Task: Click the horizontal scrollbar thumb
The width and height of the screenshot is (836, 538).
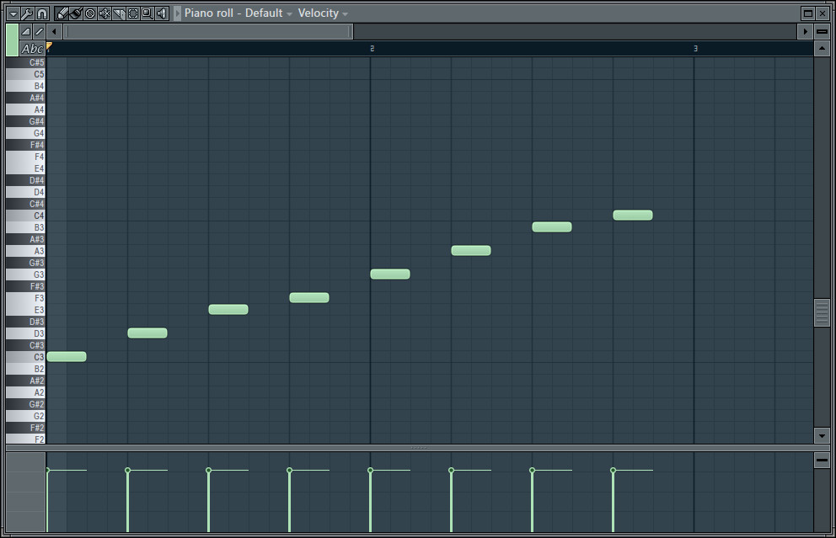Action: coord(208,31)
